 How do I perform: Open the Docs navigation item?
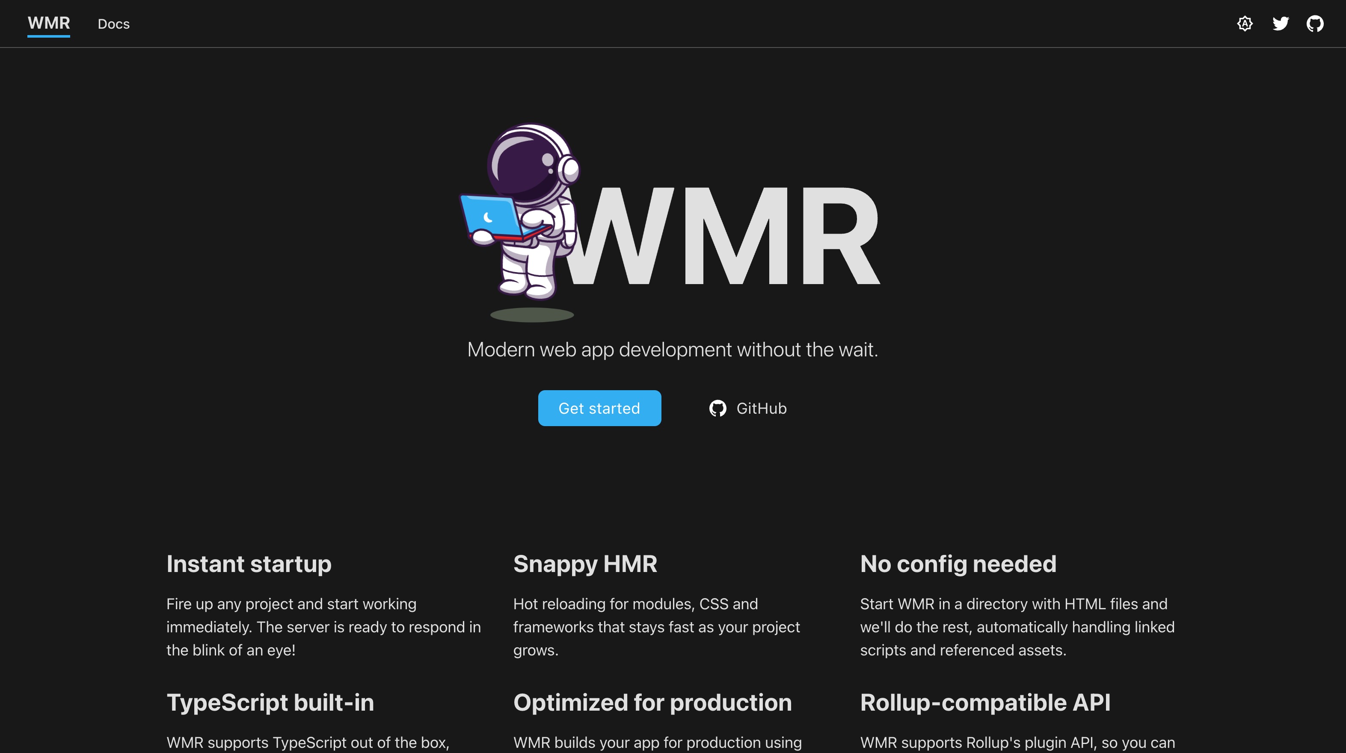coord(113,24)
